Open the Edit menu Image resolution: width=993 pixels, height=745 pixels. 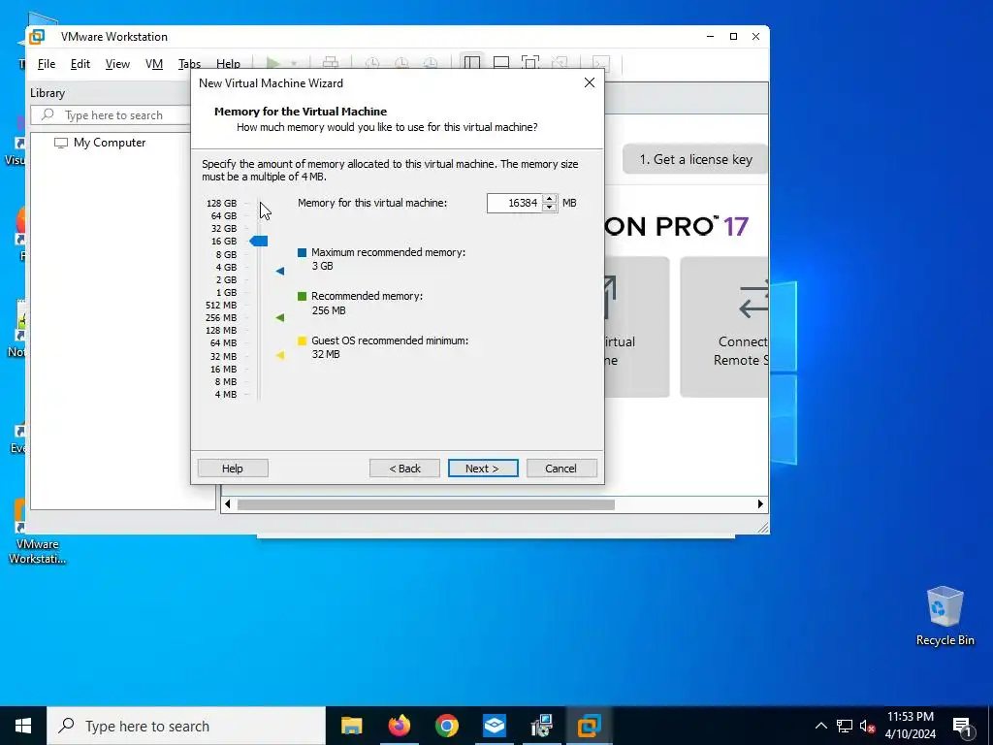80,64
